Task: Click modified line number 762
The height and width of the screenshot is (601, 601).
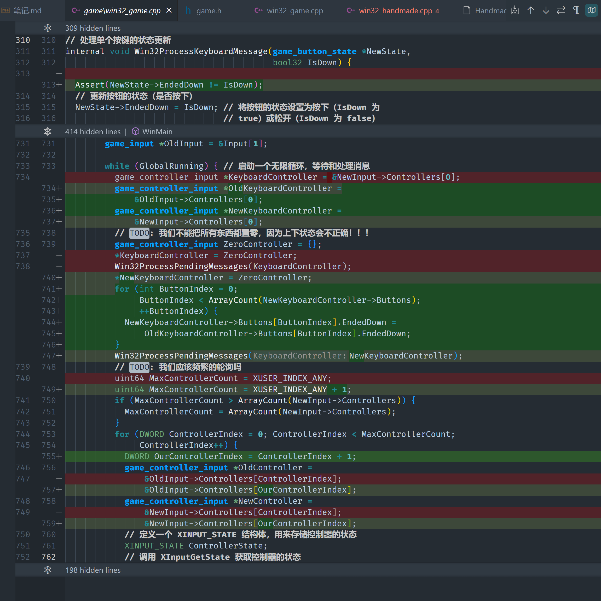Action: tap(49, 557)
